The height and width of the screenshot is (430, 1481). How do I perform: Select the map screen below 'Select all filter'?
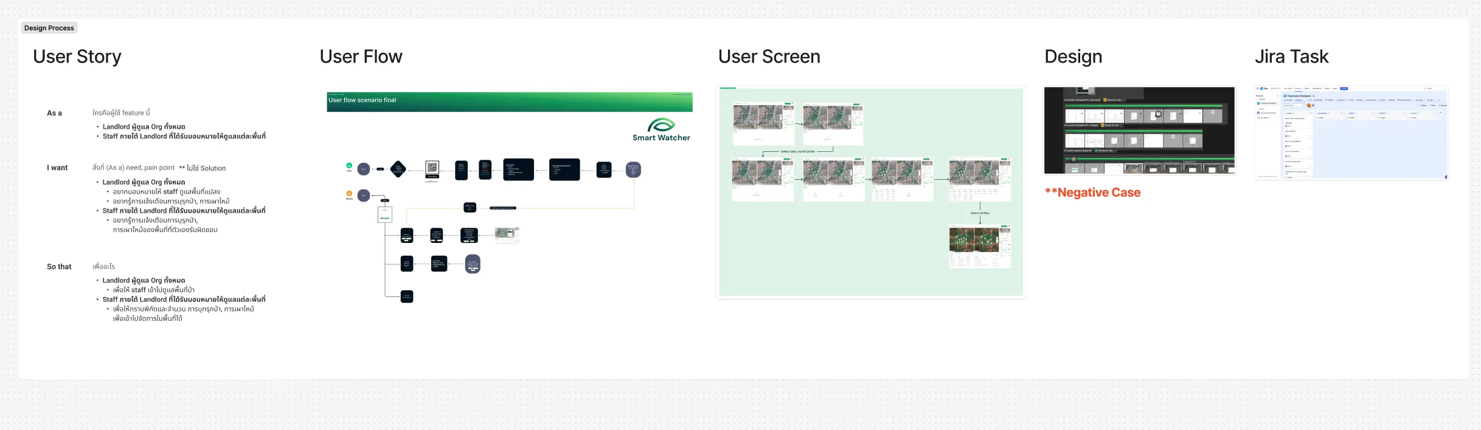tap(980, 247)
